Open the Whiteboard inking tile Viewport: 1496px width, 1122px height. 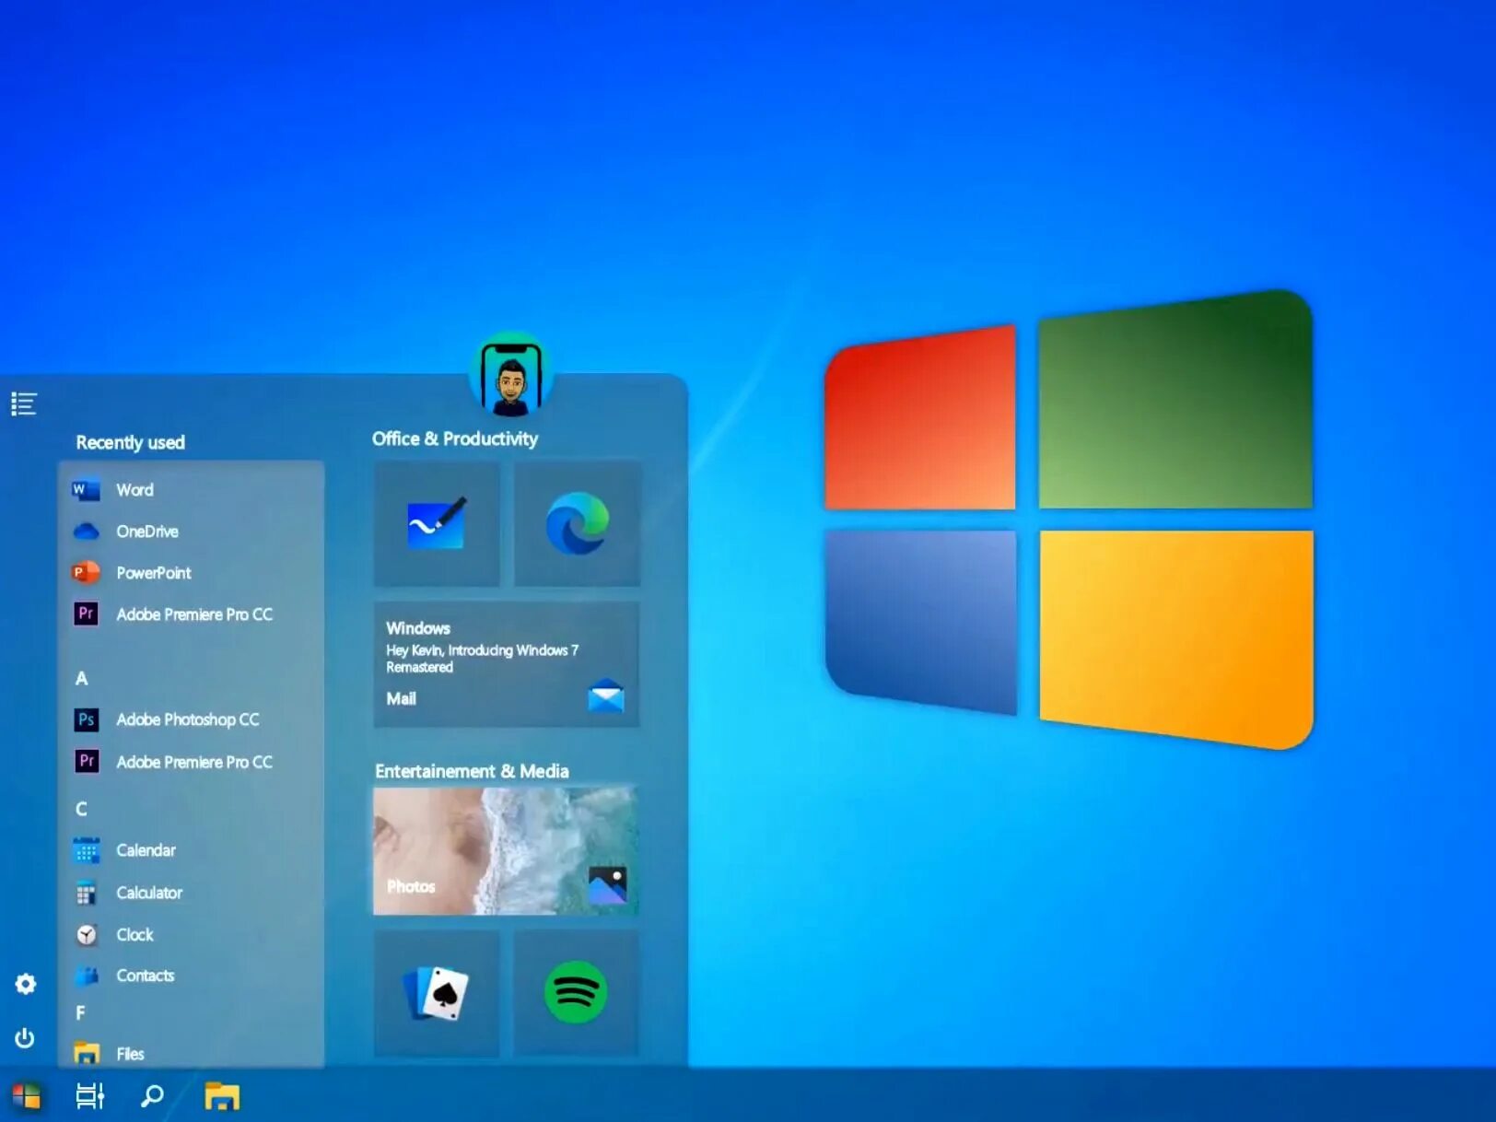436,524
